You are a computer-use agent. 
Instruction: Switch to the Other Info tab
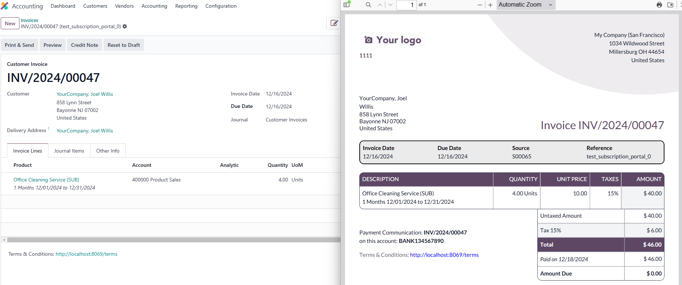(x=108, y=151)
